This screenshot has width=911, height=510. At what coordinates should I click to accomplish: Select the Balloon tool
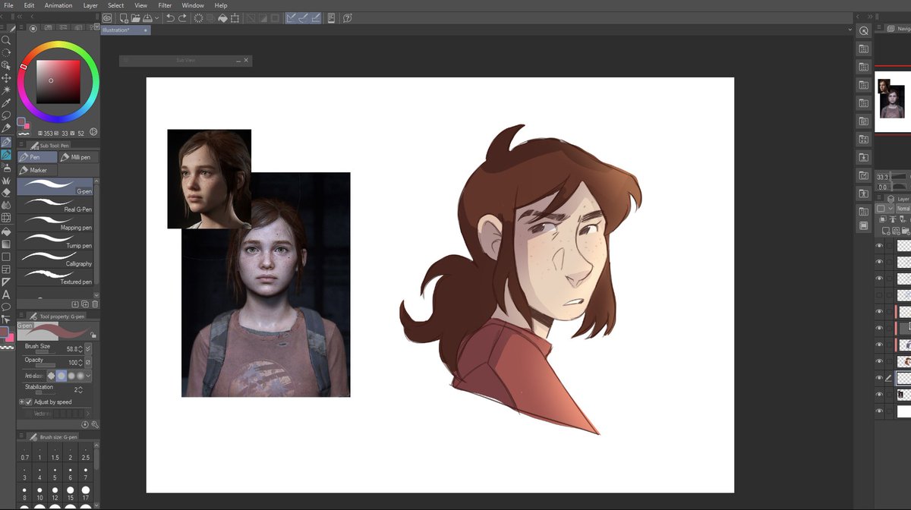6,307
